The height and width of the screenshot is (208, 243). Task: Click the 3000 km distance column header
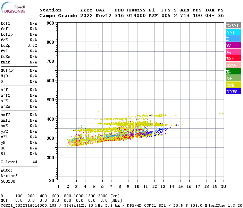103,196
